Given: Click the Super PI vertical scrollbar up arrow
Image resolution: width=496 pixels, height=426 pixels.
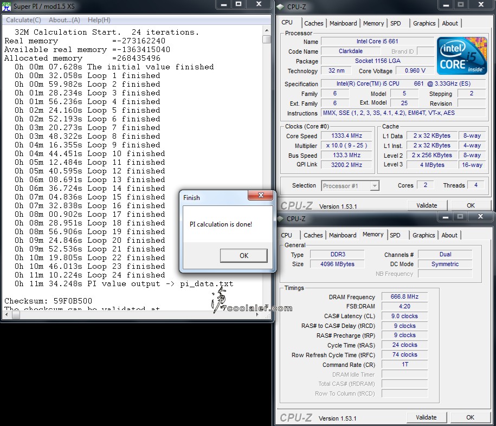Looking at the screenshot, I should pyautogui.click(x=267, y=30).
